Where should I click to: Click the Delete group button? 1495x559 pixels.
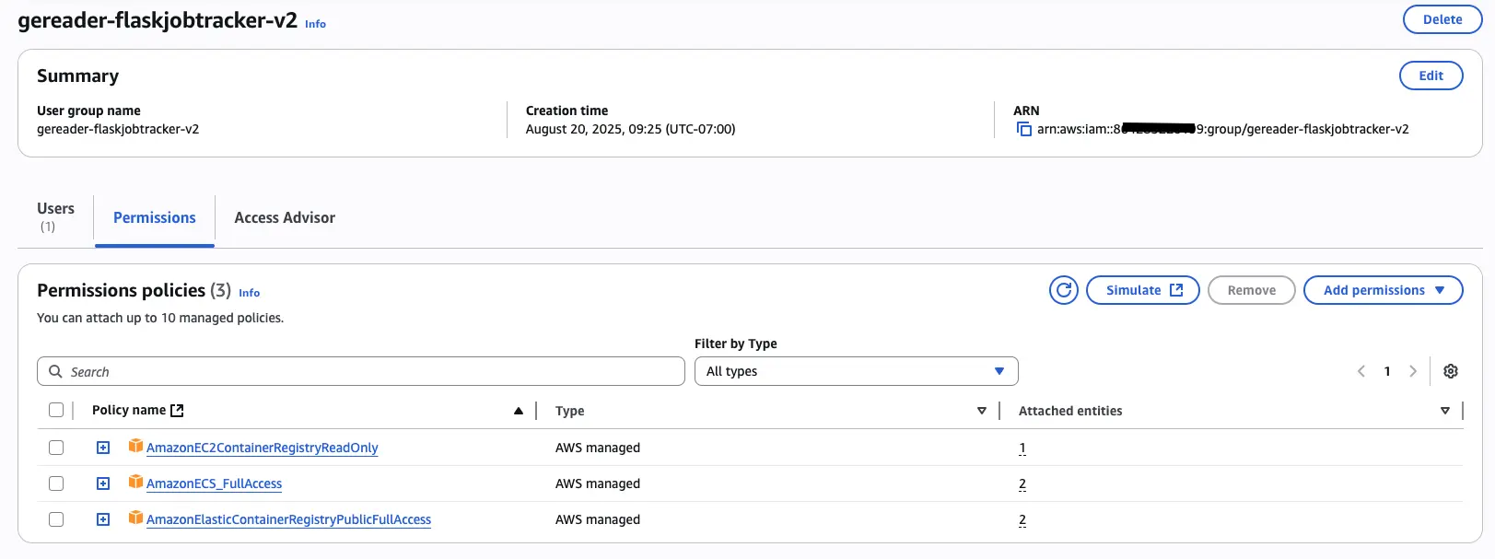point(1442,19)
